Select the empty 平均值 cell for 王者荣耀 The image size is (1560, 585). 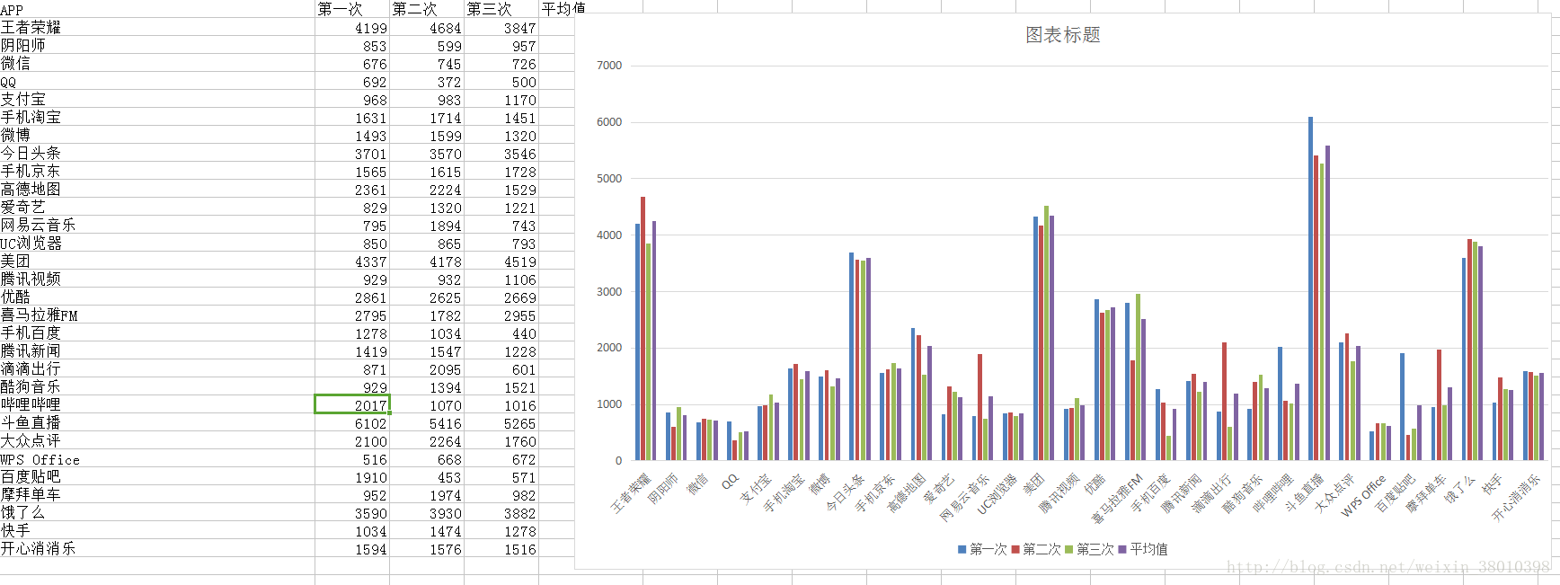point(557,28)
